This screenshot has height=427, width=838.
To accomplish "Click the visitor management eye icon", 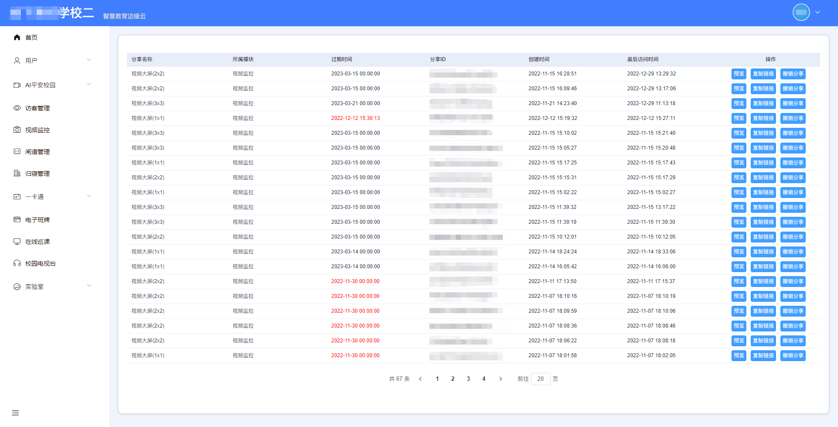I will [17, 108].
